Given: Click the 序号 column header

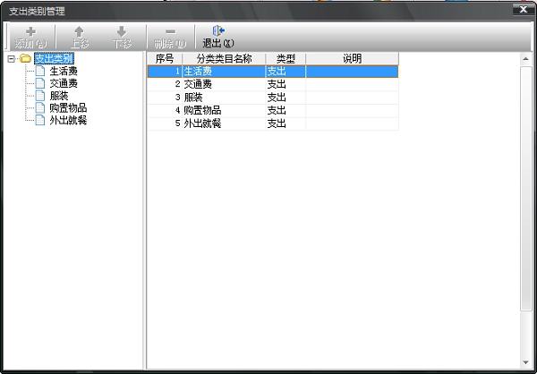Looking at the screenshot, I should click(x=165, y=58).
